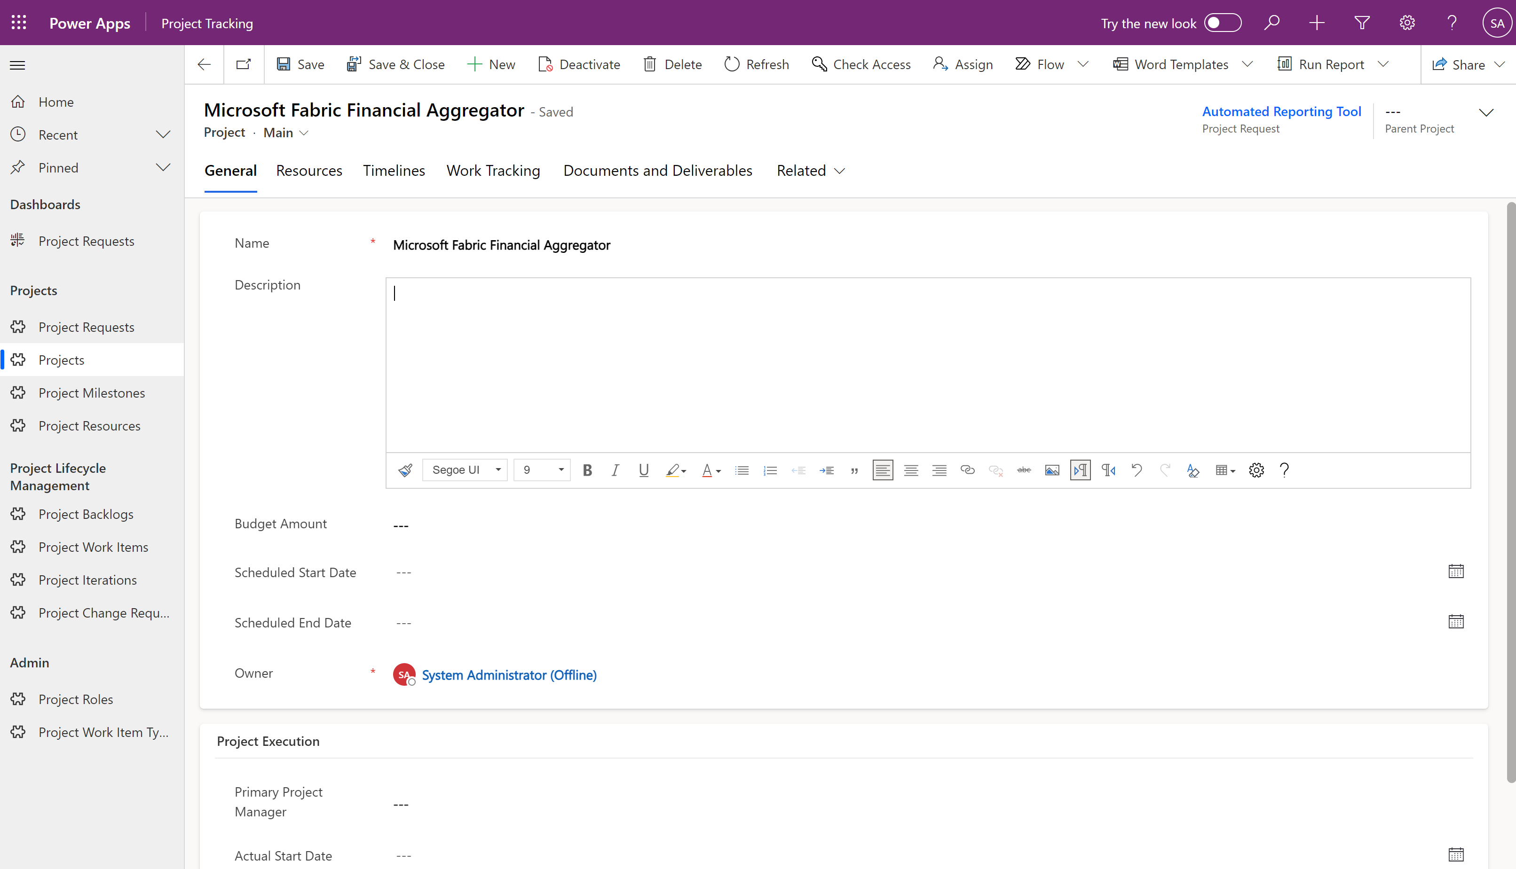Viewport: 1516px width, 869px height.
Task: Insert a block quote
Action: (854, 470)
